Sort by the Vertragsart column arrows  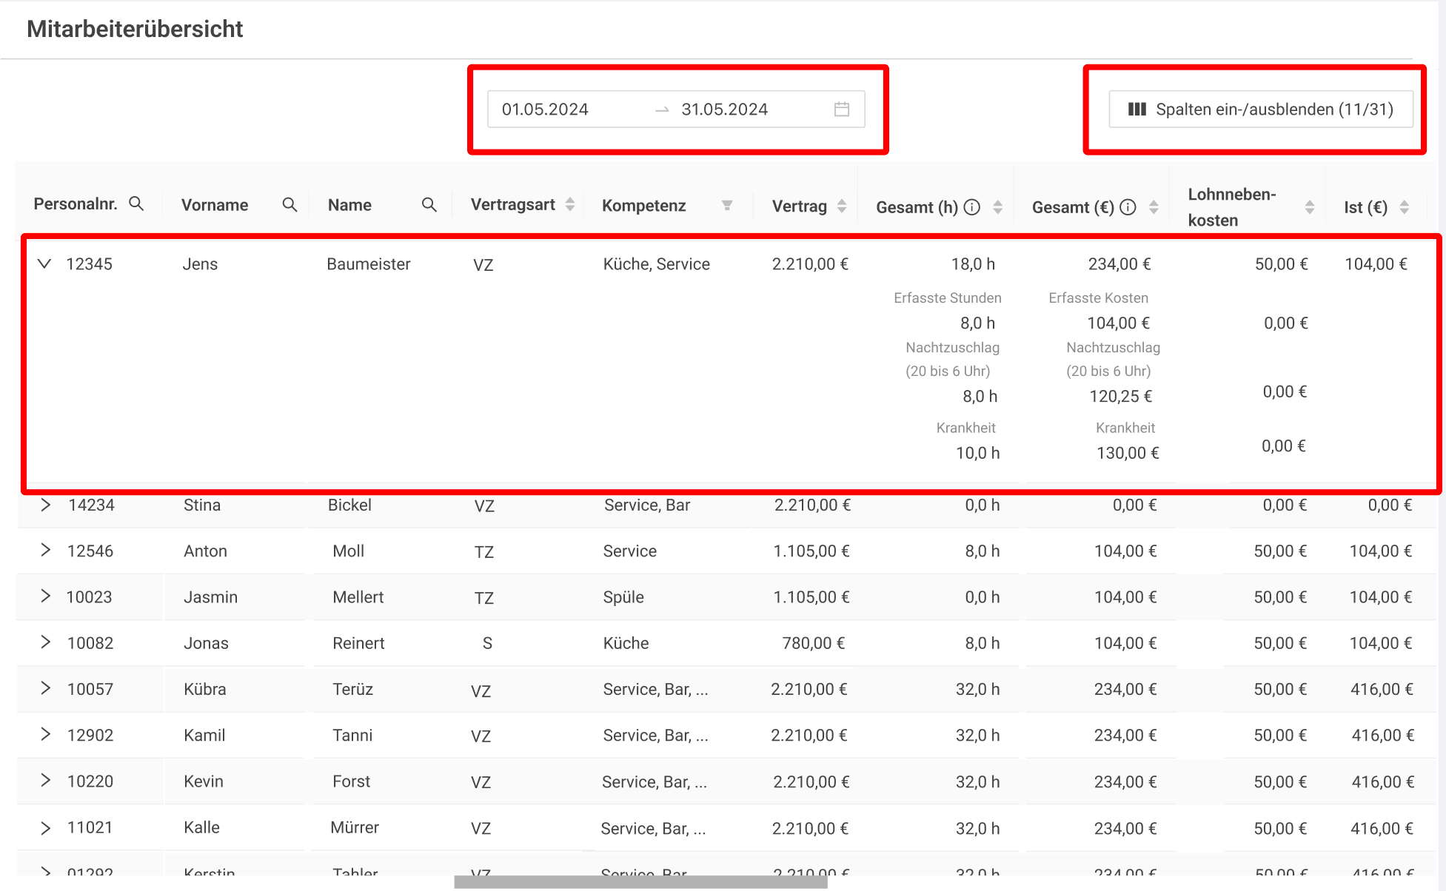point(570,205)
